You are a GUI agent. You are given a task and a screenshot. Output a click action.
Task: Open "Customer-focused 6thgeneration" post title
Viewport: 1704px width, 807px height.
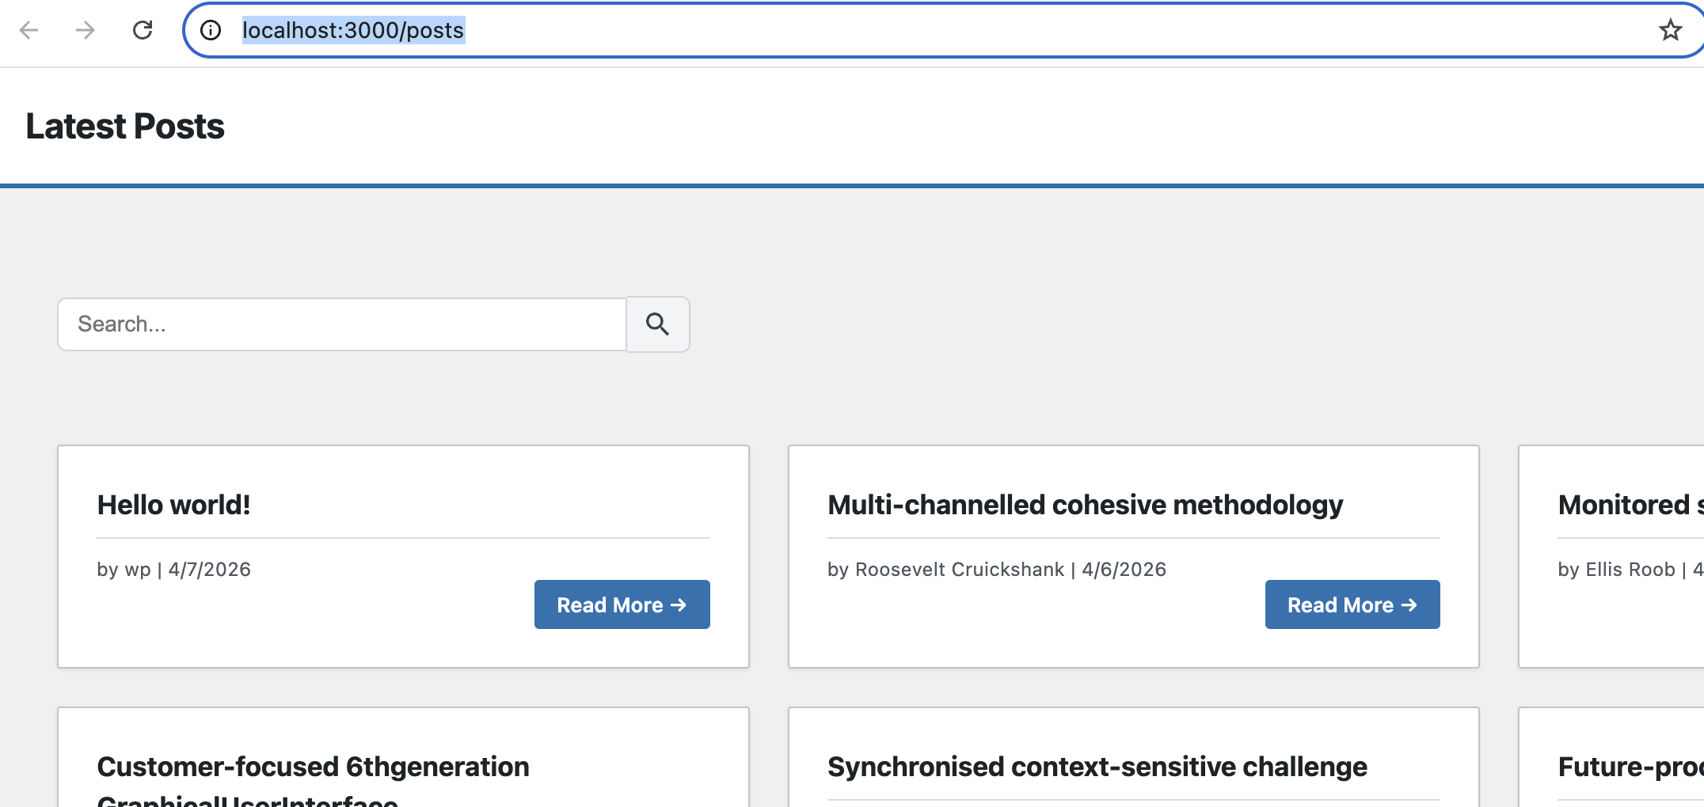(x=313, y=767)
